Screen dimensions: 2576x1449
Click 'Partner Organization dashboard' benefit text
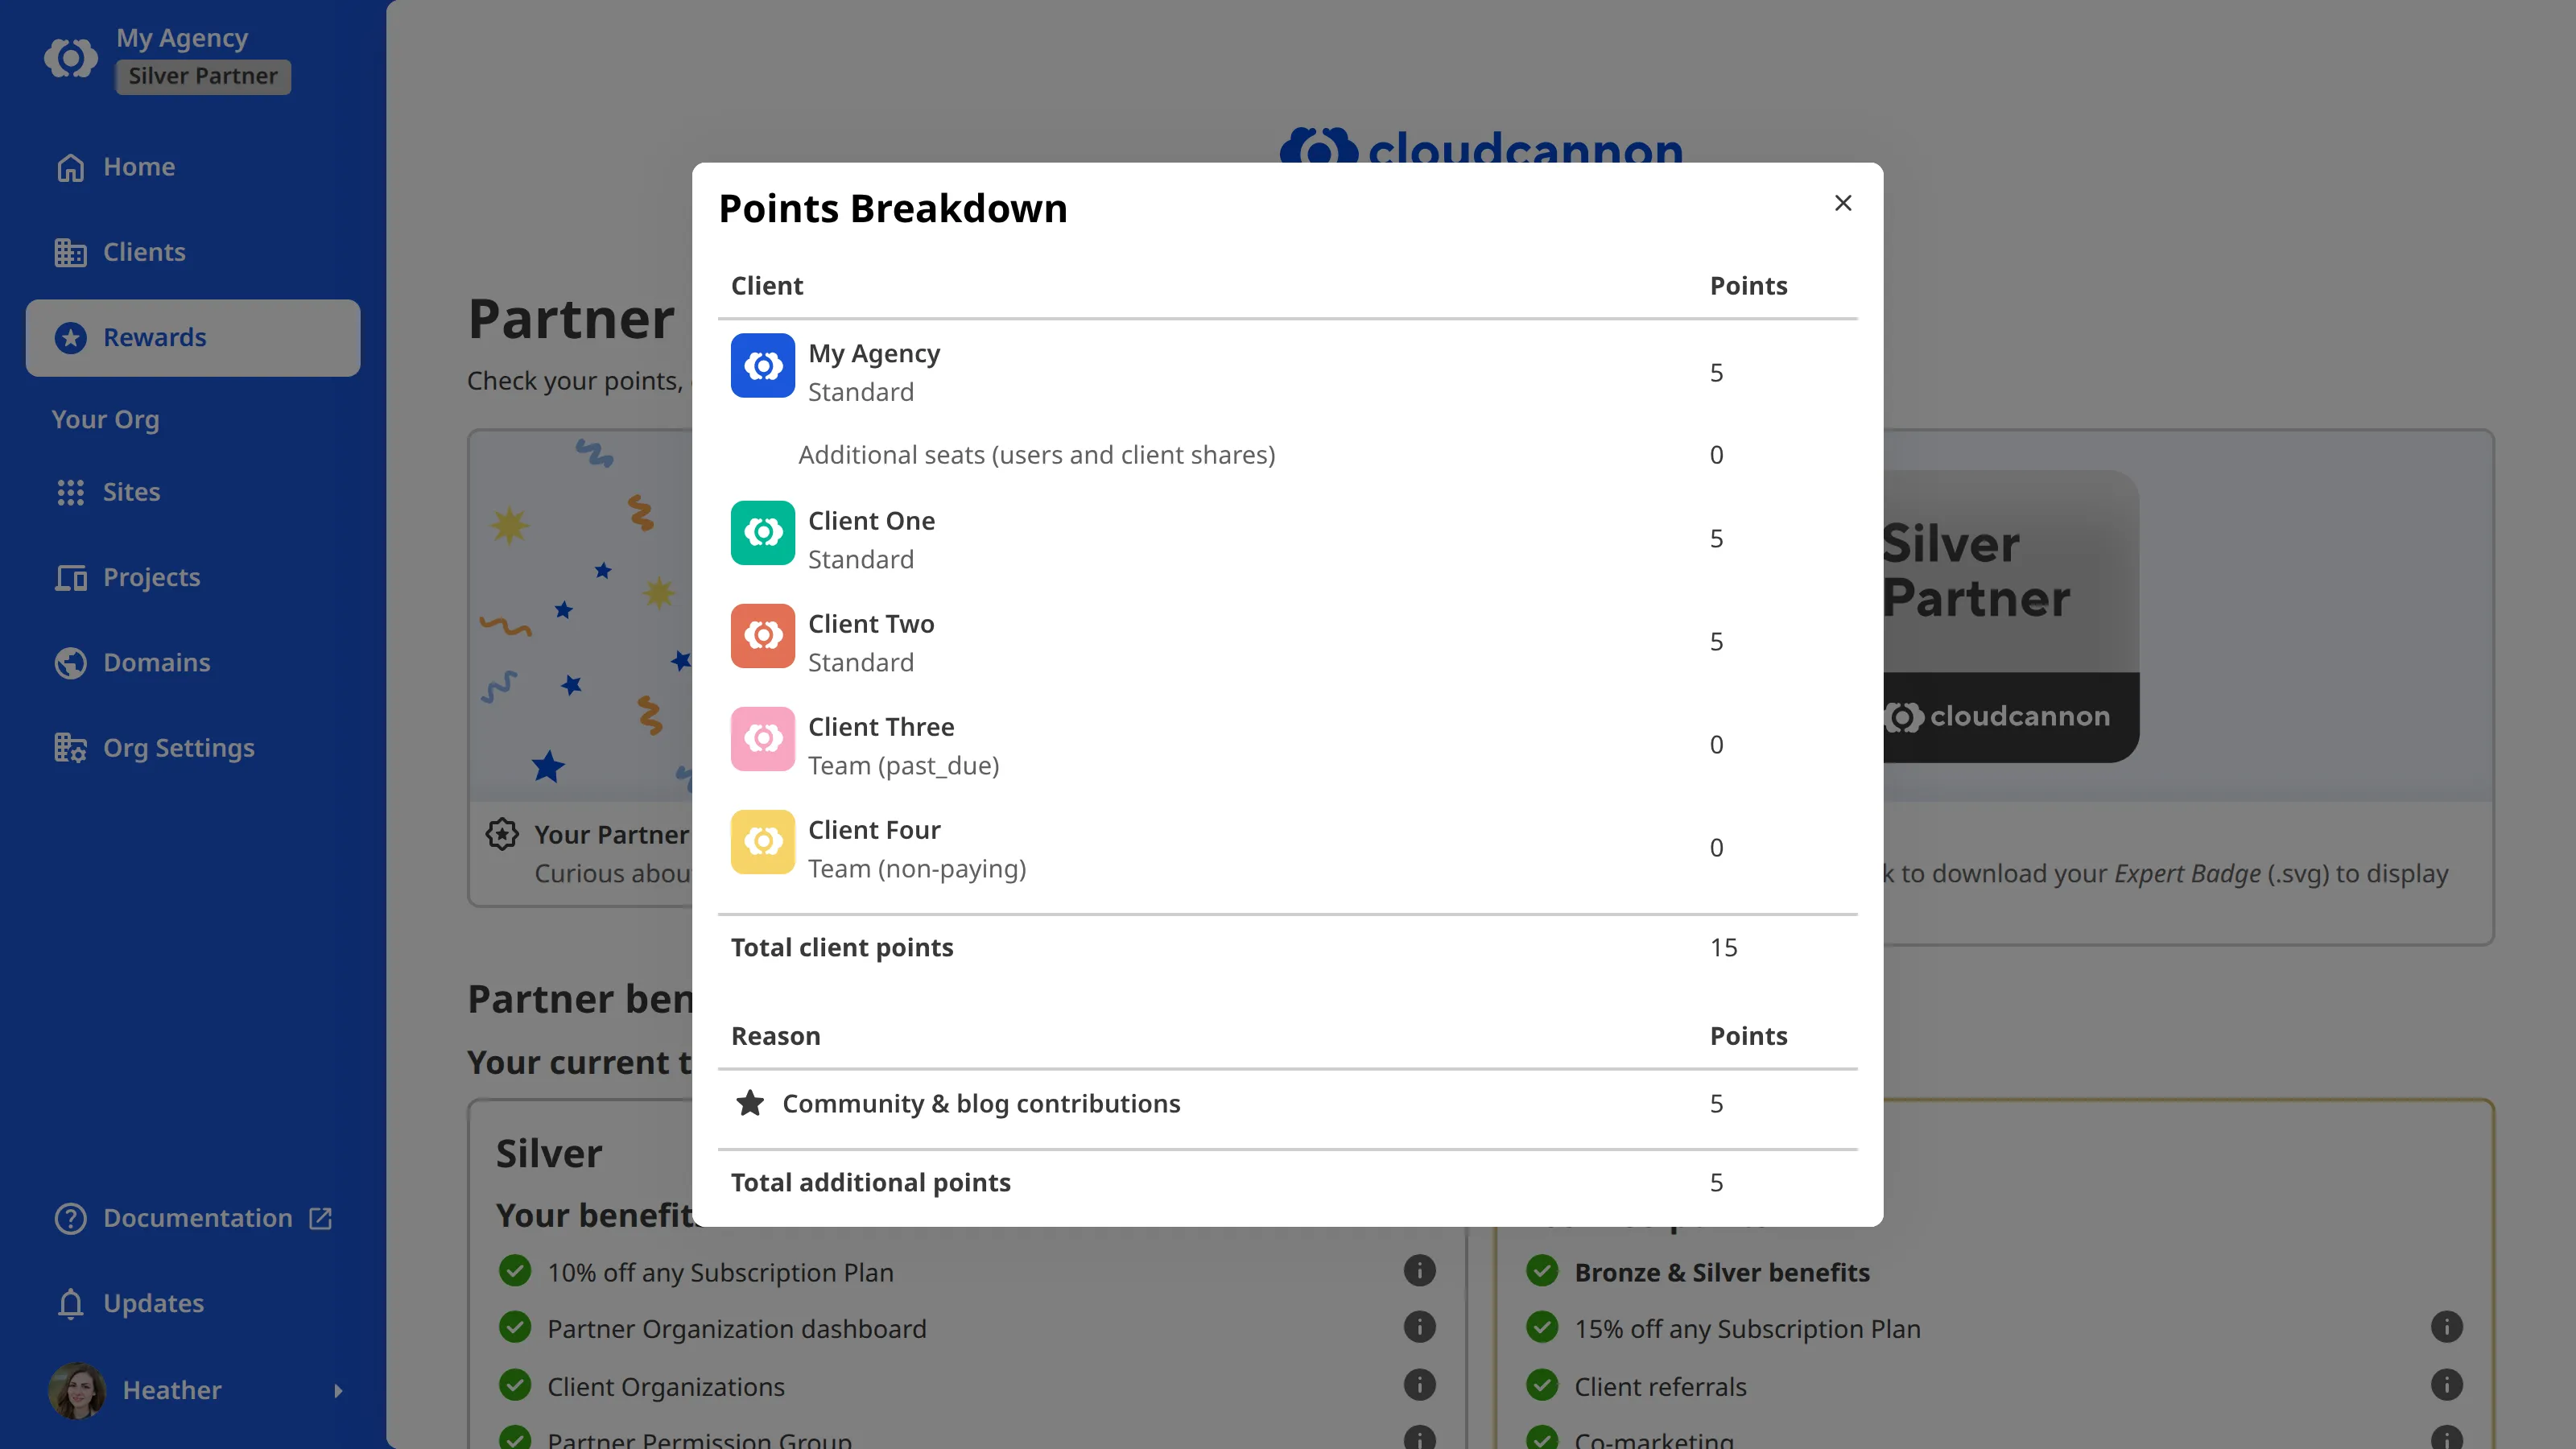(x=736, y=1329)
